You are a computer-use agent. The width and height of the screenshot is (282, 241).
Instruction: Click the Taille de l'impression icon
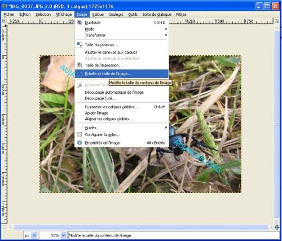pos(80,65)
